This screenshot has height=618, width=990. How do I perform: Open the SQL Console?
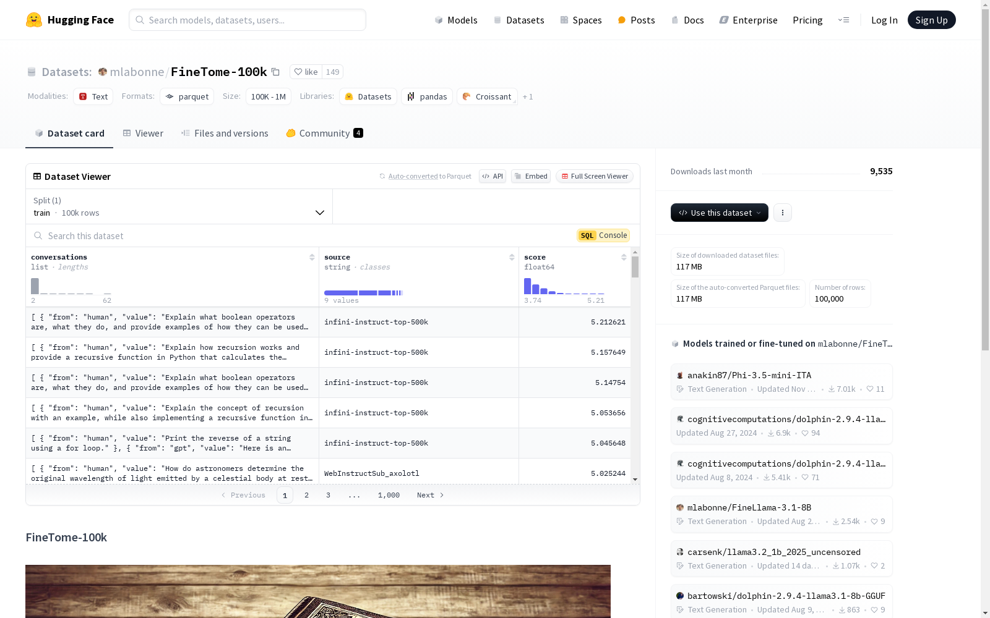click(603, 235)
